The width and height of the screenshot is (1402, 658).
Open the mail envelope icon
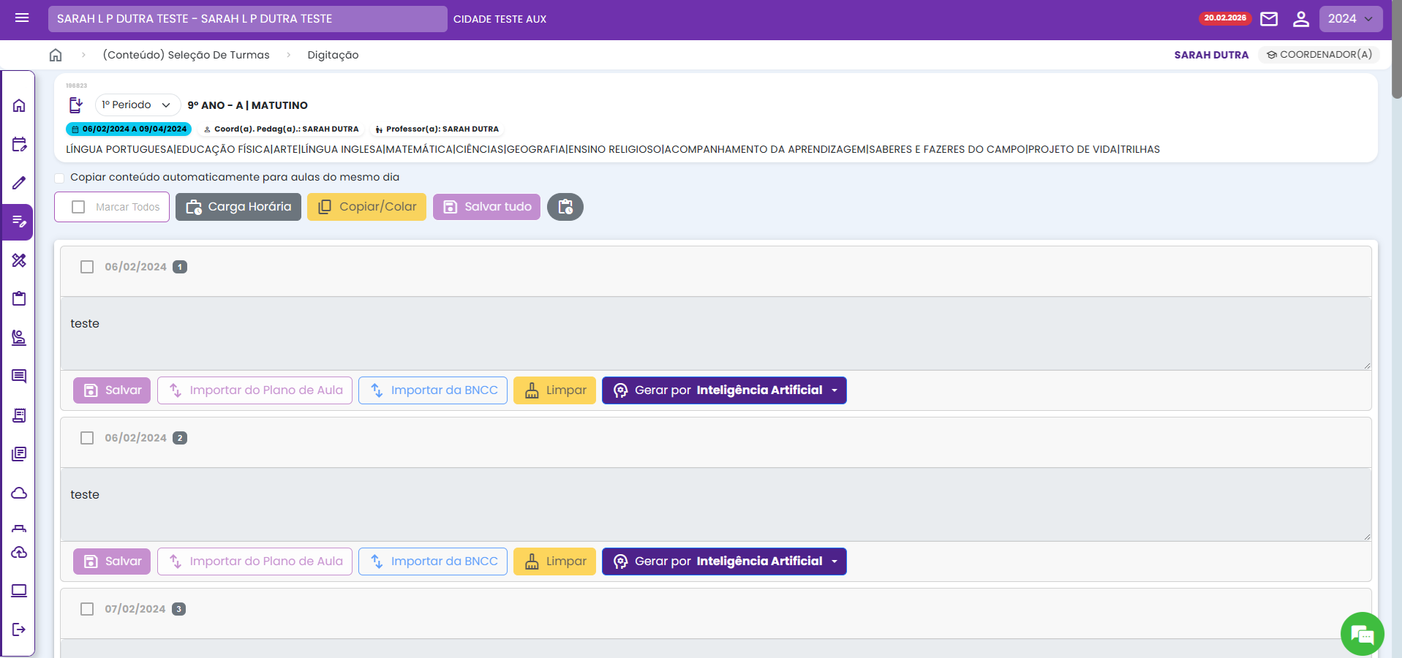tap(1269, 19)
